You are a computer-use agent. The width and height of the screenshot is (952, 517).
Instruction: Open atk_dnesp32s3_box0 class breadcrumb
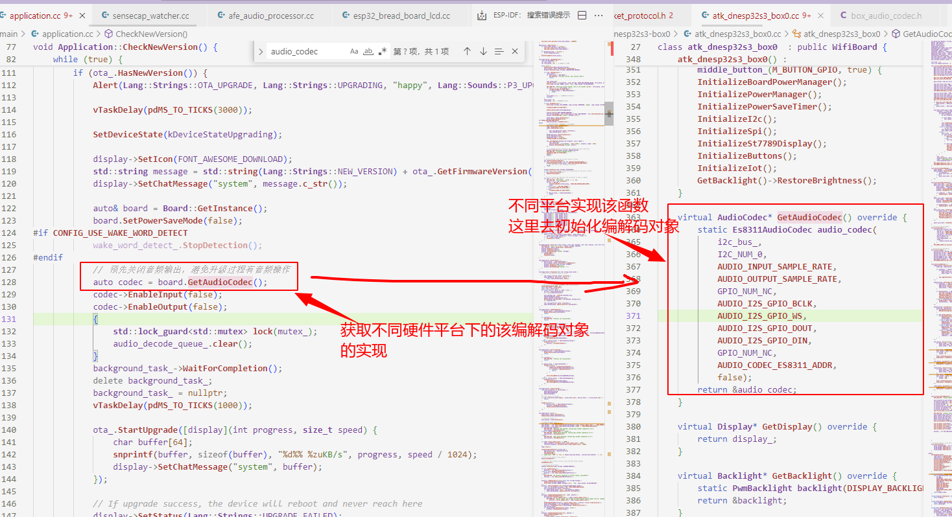[842, 34]
